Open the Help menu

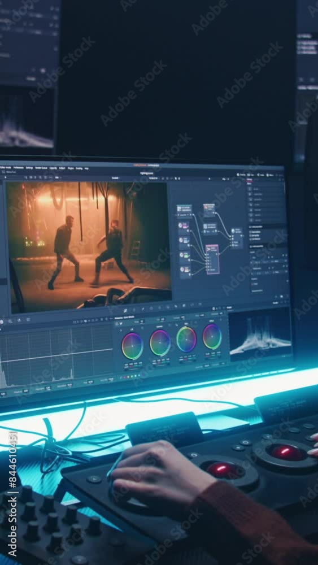tap(86, 168)
